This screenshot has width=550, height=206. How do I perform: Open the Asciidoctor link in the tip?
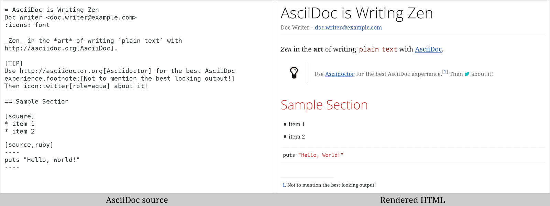pyautogui.click(x=340, y=74)
